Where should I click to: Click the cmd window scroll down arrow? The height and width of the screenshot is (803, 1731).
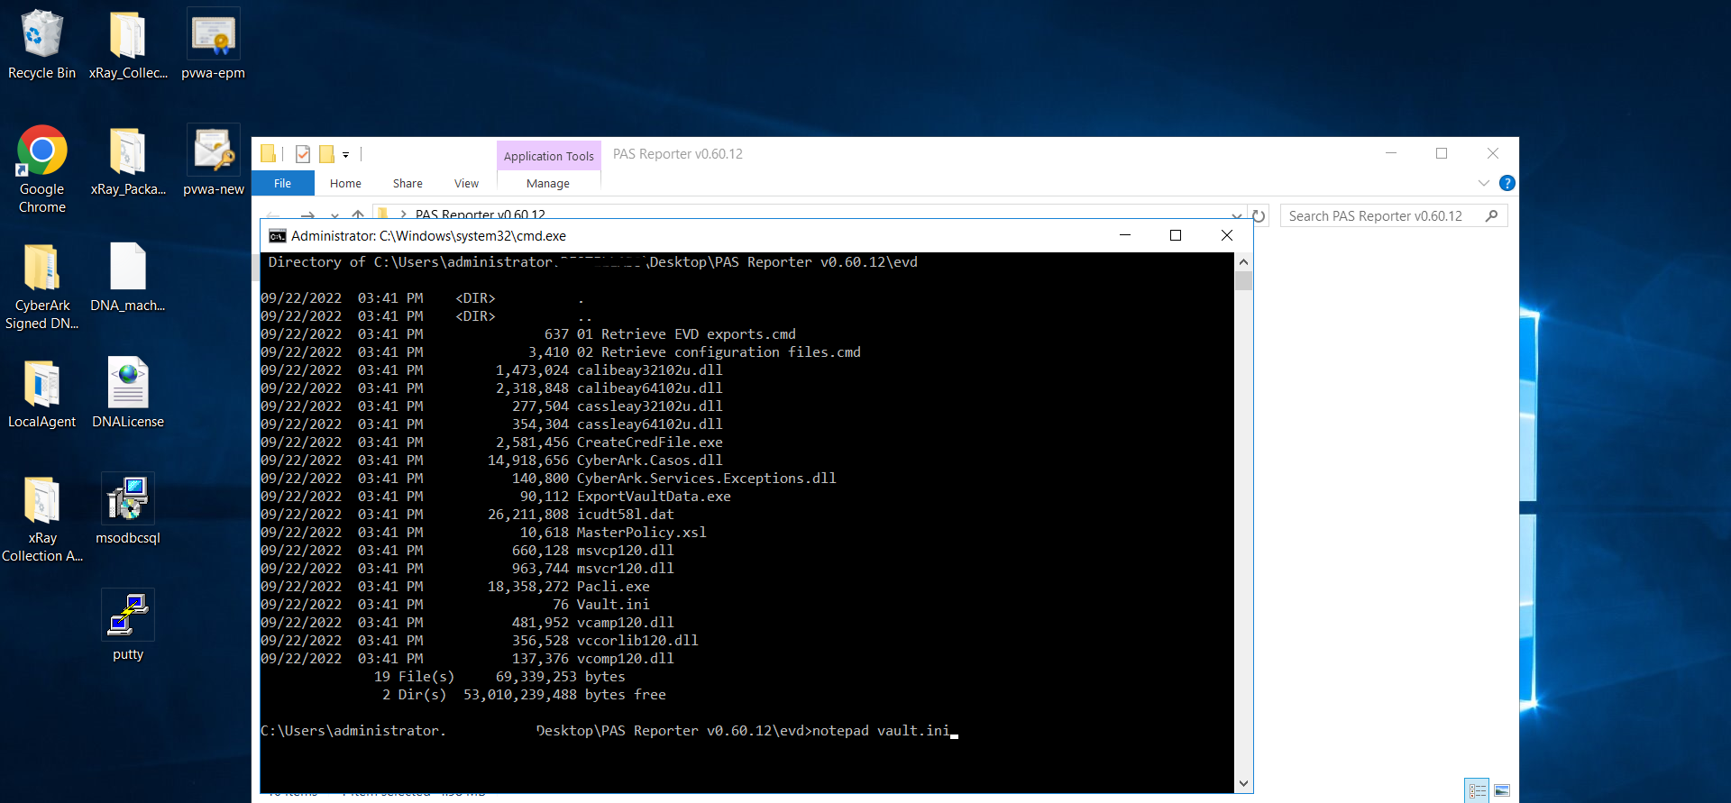(1243, 783)
